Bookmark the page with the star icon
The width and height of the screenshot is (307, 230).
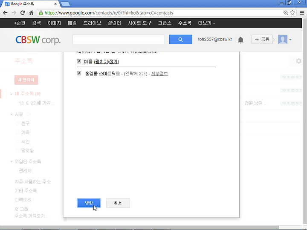pyautogui.click(x=293, y=13)
